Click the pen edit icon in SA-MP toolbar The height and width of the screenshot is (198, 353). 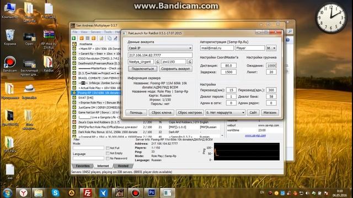[115, 38]
